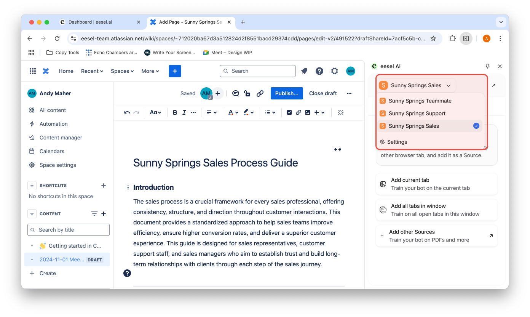Open page restrictions lock icon
This screenshot has height=317, width=530.
tap(247, 93)
